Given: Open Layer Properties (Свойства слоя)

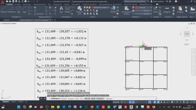Looking at the screenshot, I should pyautogui.click(x=79, y=10).
